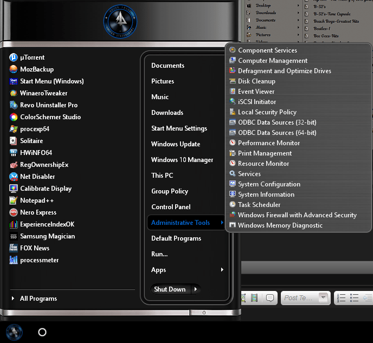Click the Cortana circle on taskbar
Viewport: 373px width, 343px height.
click(x=42, y=332)
